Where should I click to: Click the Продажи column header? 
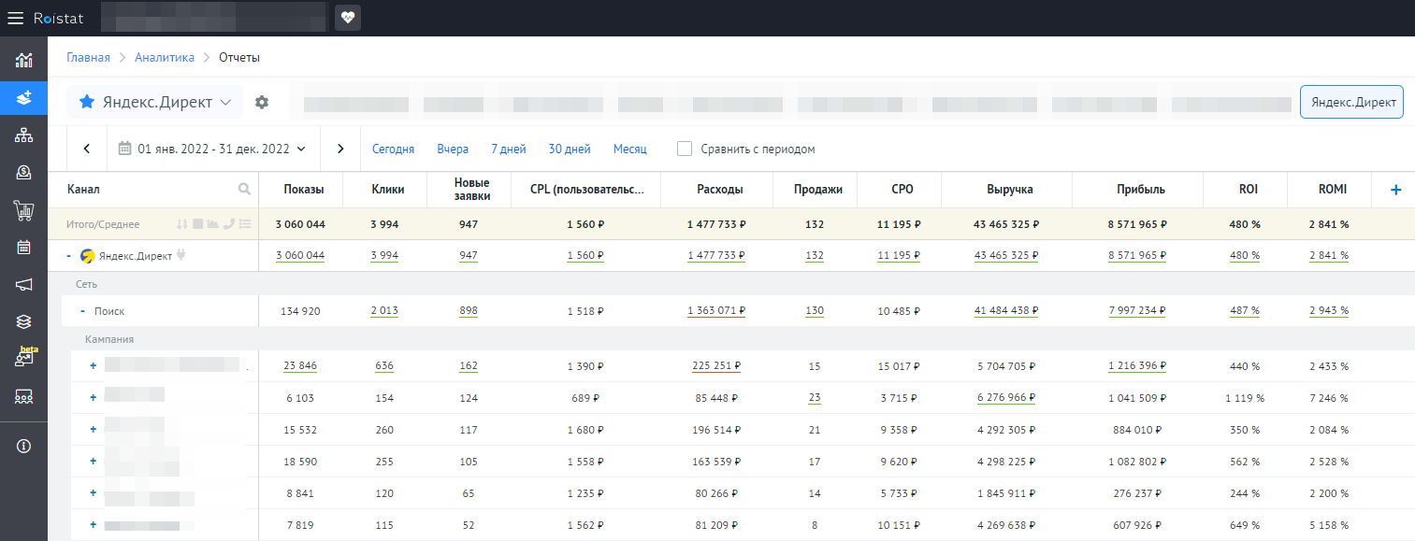[x=818, y=189]
